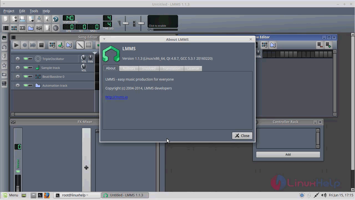The height and width of the screenshot is (200, 355).
Task: Show the Automation Editor toolbar icon
Action: [31, 28]
